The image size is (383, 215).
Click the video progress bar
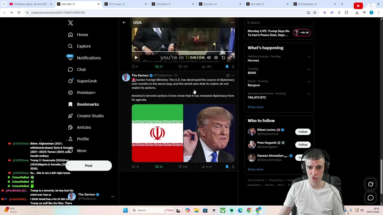pyautogui.click(x=183, y=52)
